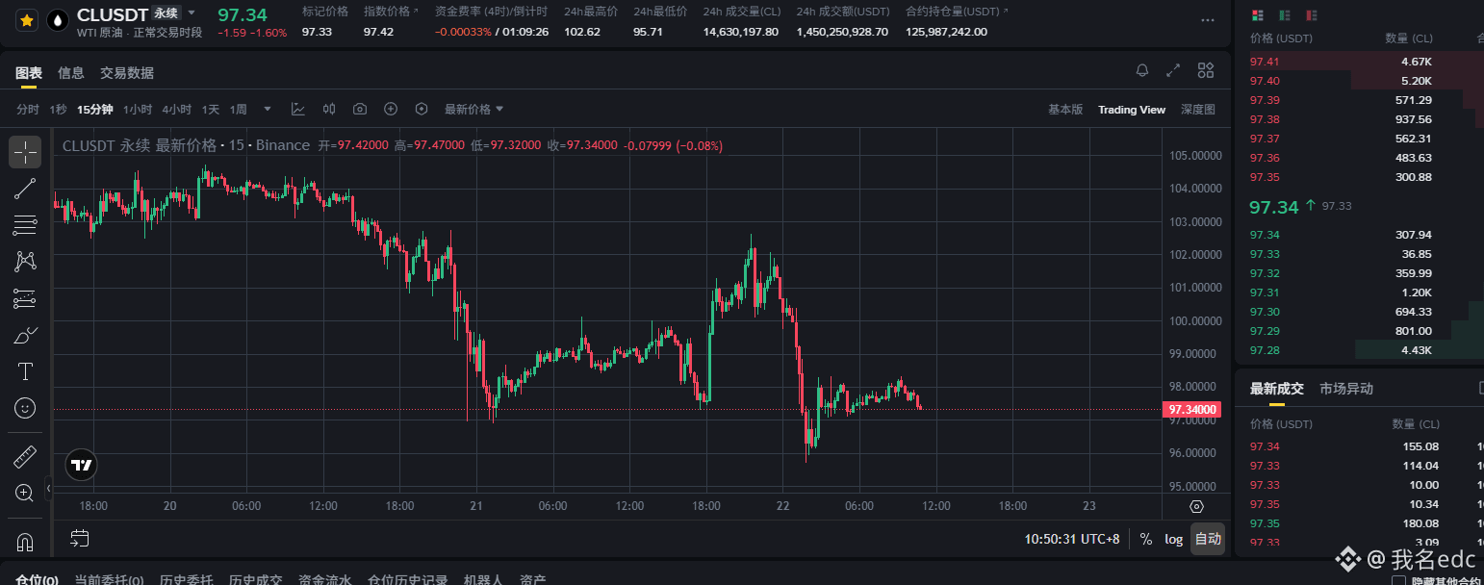
Task: Show only bids green order book view
Action: pyautogui.click(x=1284, y=15)
